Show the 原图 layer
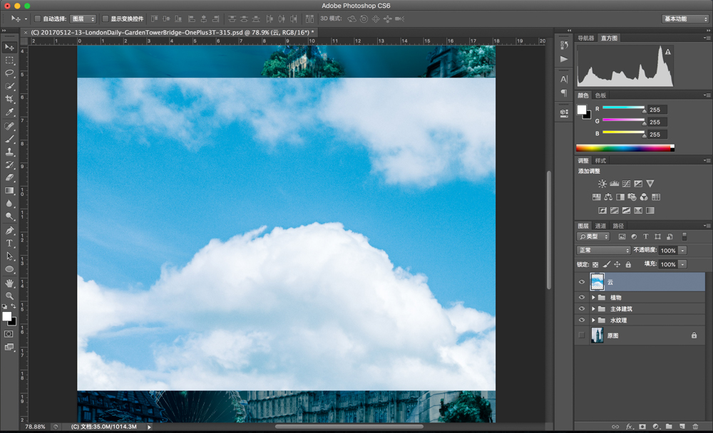Viewport: 713px width, 433px height. coord(582,335)
